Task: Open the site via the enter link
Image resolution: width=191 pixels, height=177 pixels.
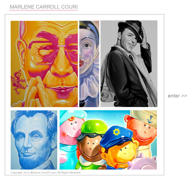Action: [177, 96]
